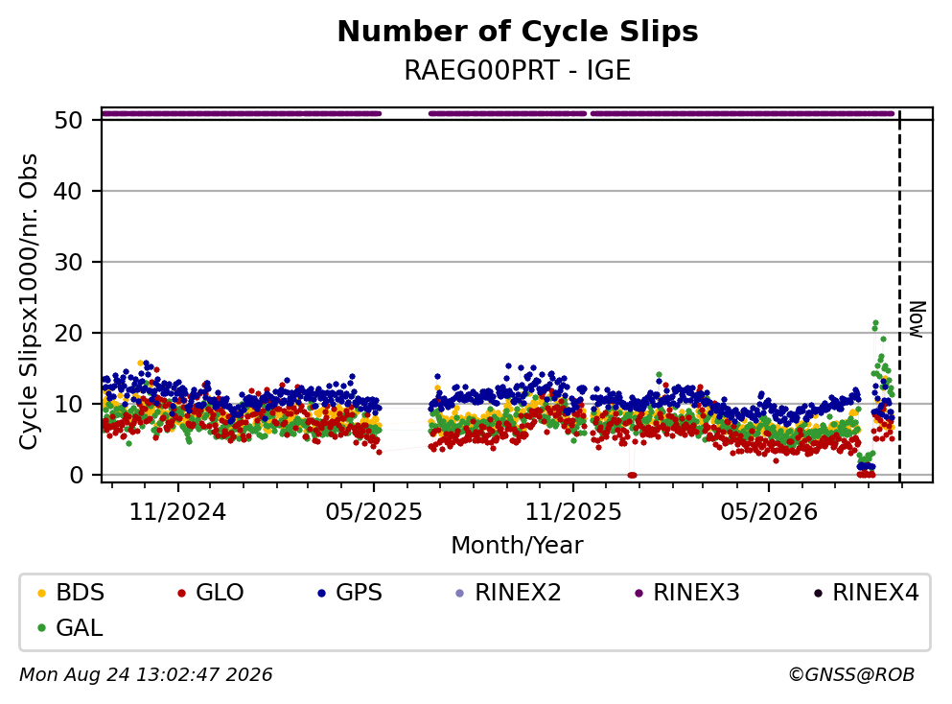Click the 11/2025 x-axis tick label

[573, 512]
